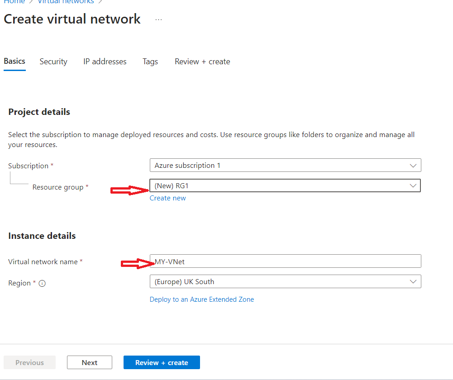This screenshot has width=453, height=380.
Task: Navigate to Virtual networks breadcrumb
Action: pos(66,2)
